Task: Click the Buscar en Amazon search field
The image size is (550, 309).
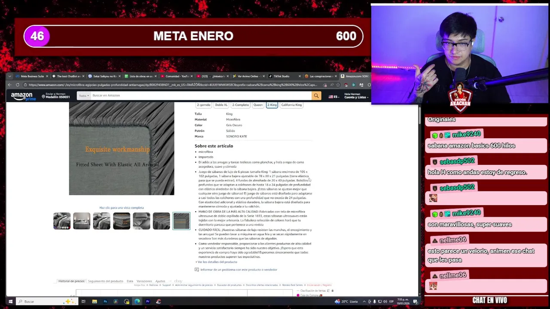Action: click(x=201, y=96)
